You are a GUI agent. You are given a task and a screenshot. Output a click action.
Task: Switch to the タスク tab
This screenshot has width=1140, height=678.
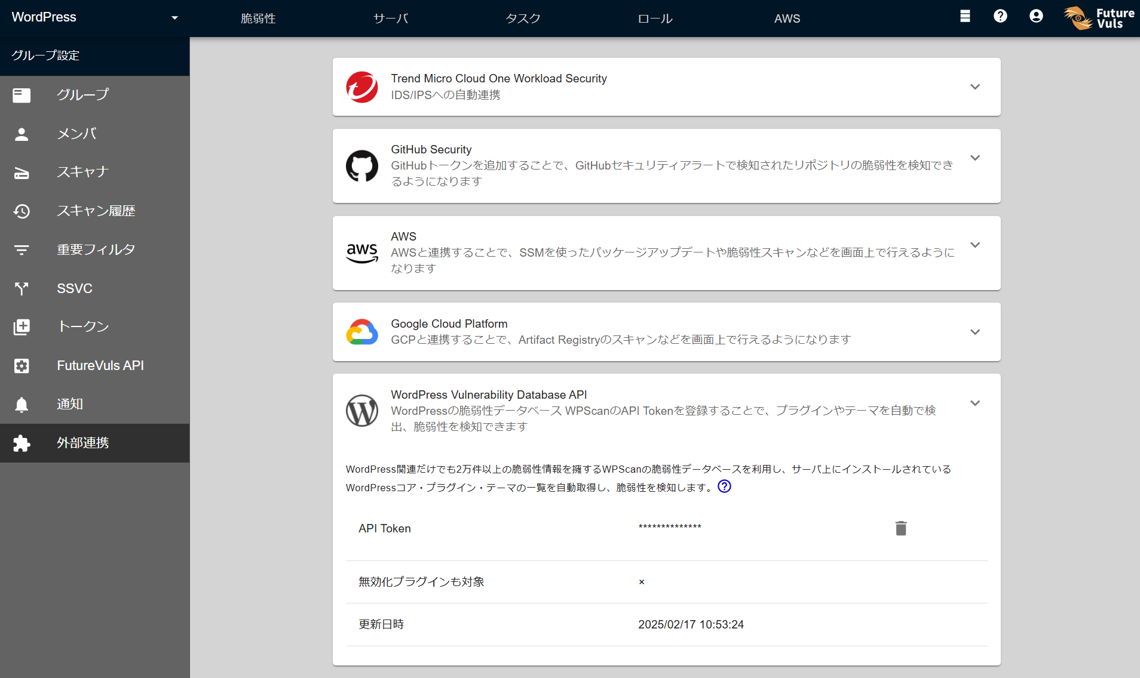click(x=523, y=19)
